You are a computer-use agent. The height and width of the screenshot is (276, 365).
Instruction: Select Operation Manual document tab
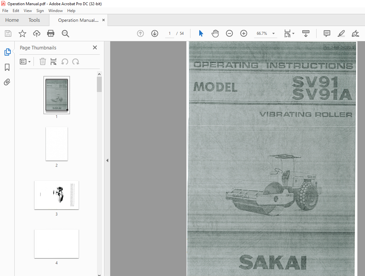point(78,20)
